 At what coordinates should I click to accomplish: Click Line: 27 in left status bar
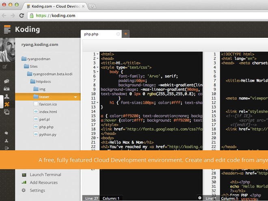[x=92, y=199]
